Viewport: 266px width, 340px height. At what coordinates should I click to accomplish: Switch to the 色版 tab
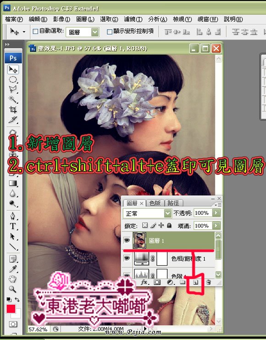[x=155, y=203]
